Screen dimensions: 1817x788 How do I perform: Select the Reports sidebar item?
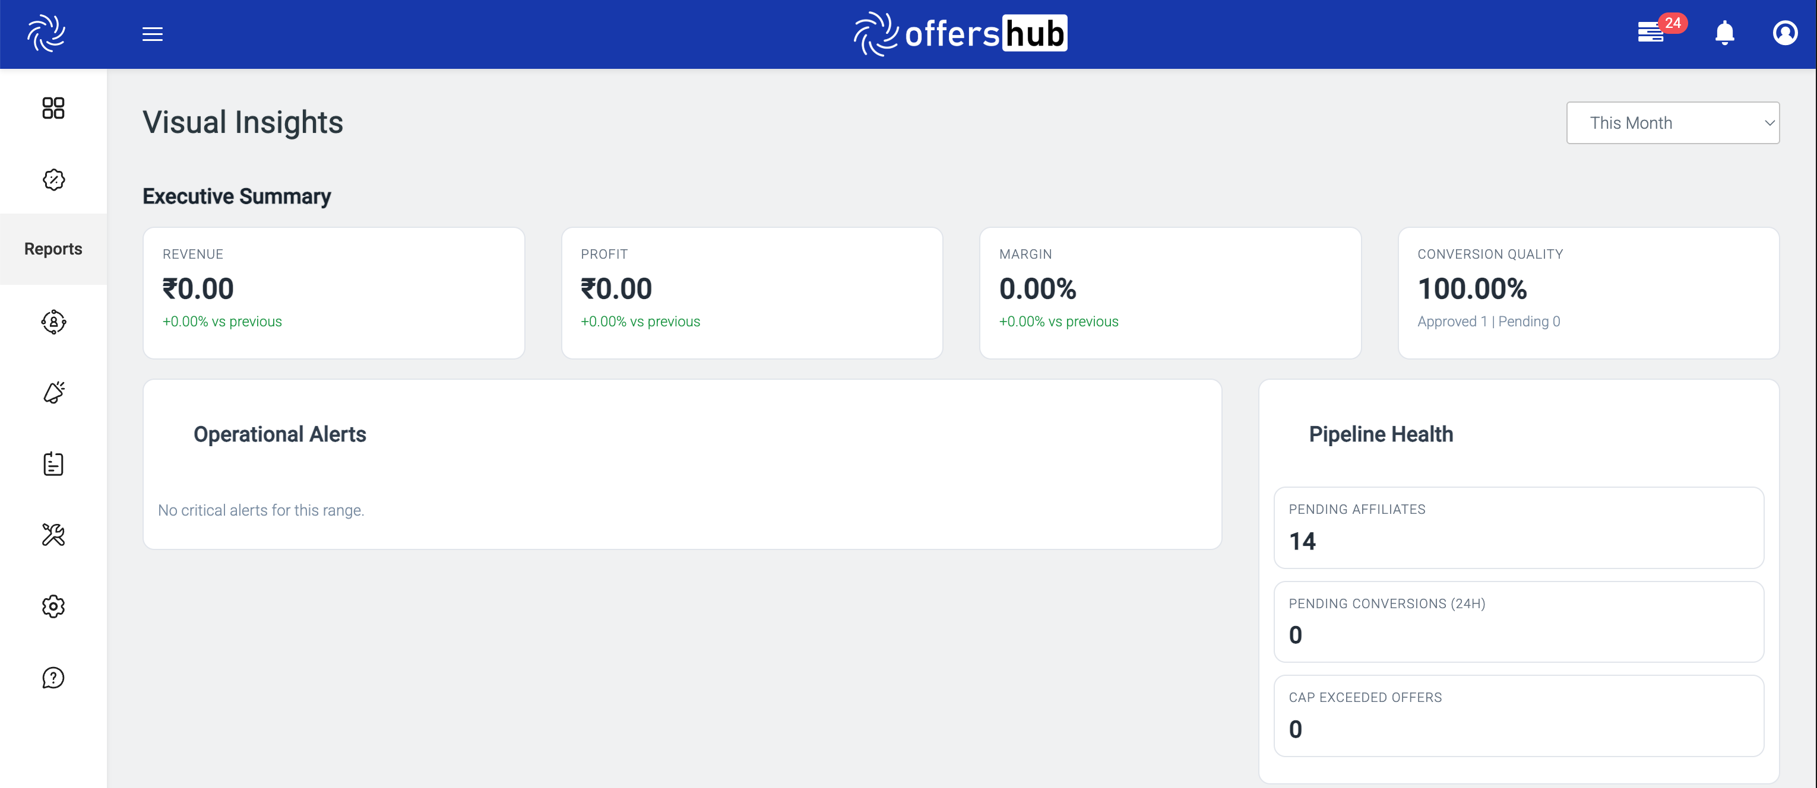point(53,249)
